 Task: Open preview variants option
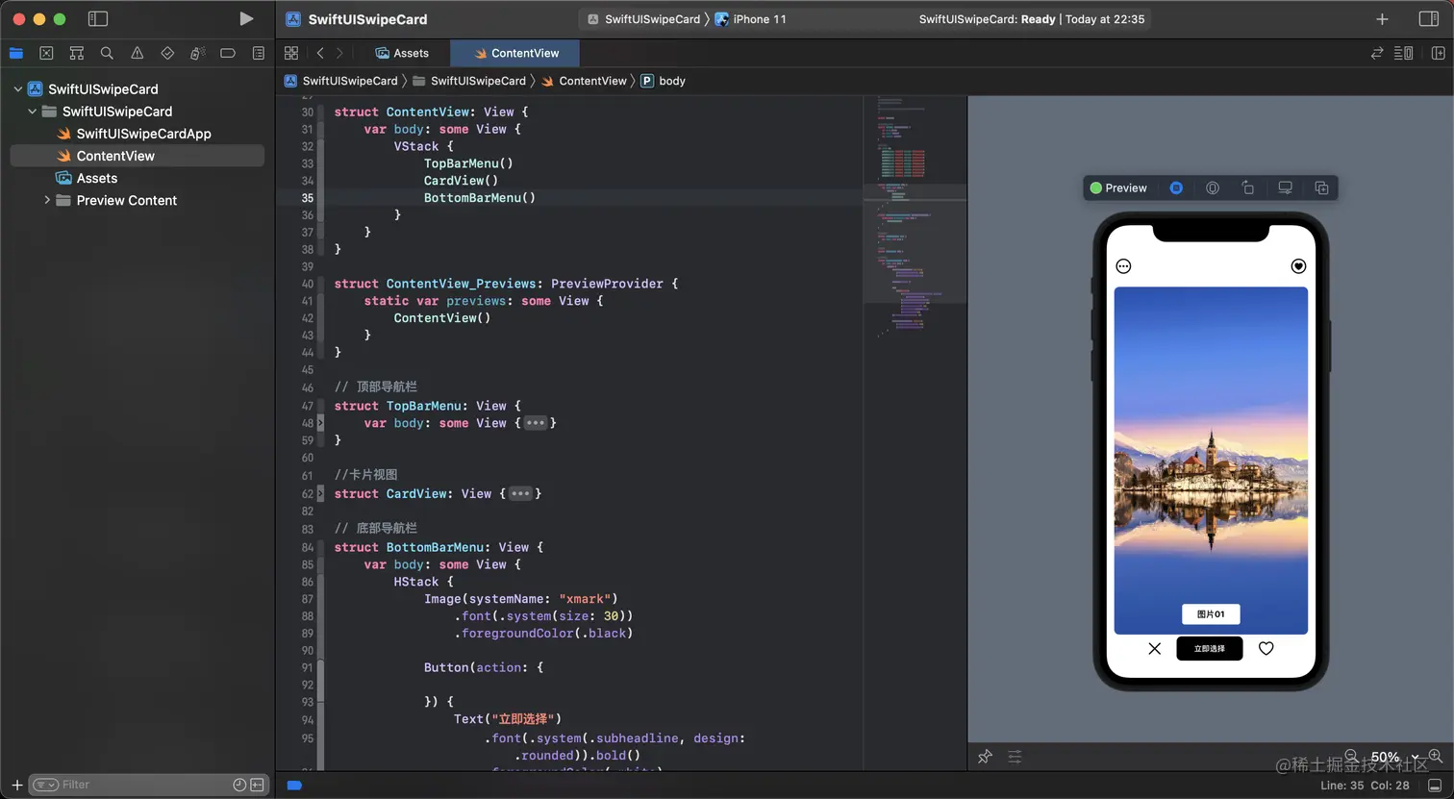1248,188
